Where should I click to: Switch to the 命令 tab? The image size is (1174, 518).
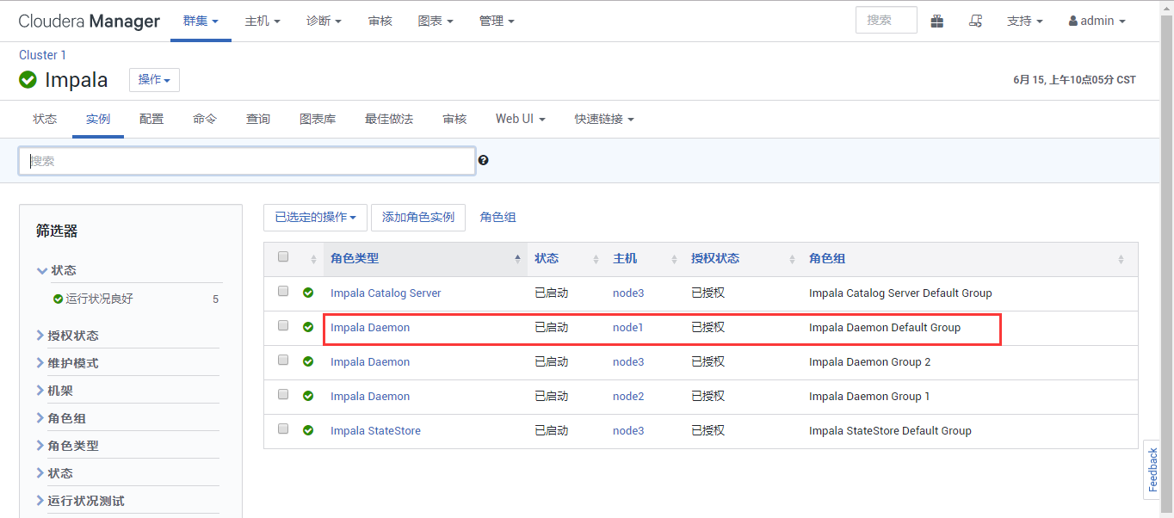click(x=205, y=119)
